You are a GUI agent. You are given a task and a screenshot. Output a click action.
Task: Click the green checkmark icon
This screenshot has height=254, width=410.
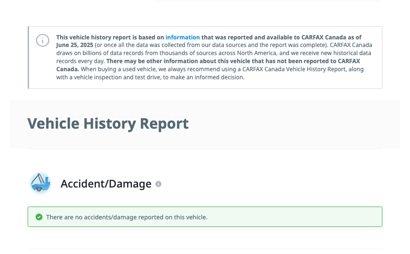tap(39, 217)
